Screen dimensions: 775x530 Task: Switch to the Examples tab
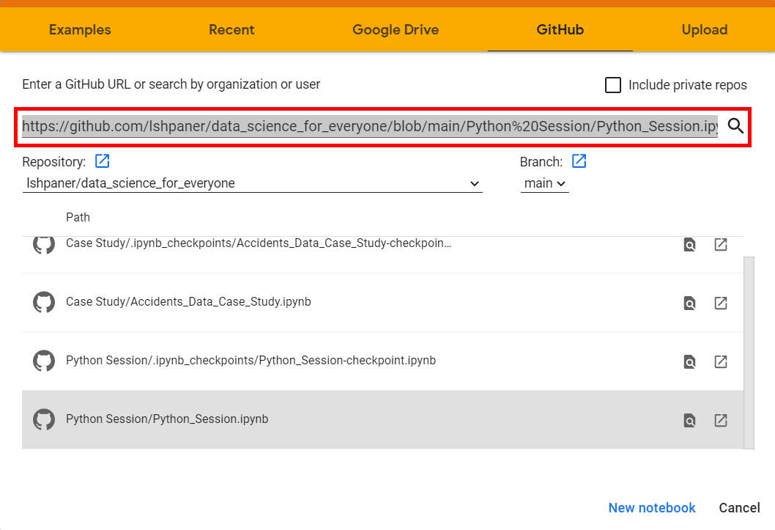click(x=80, y=29)
